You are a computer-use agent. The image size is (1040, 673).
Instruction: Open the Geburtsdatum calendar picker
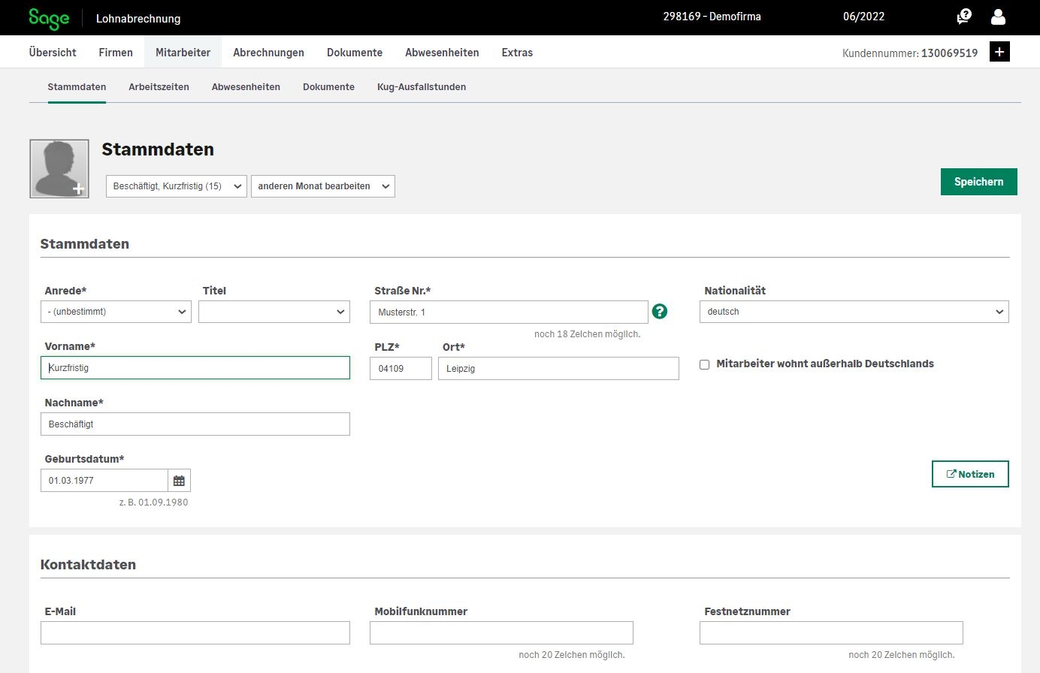tap(179, 481)
